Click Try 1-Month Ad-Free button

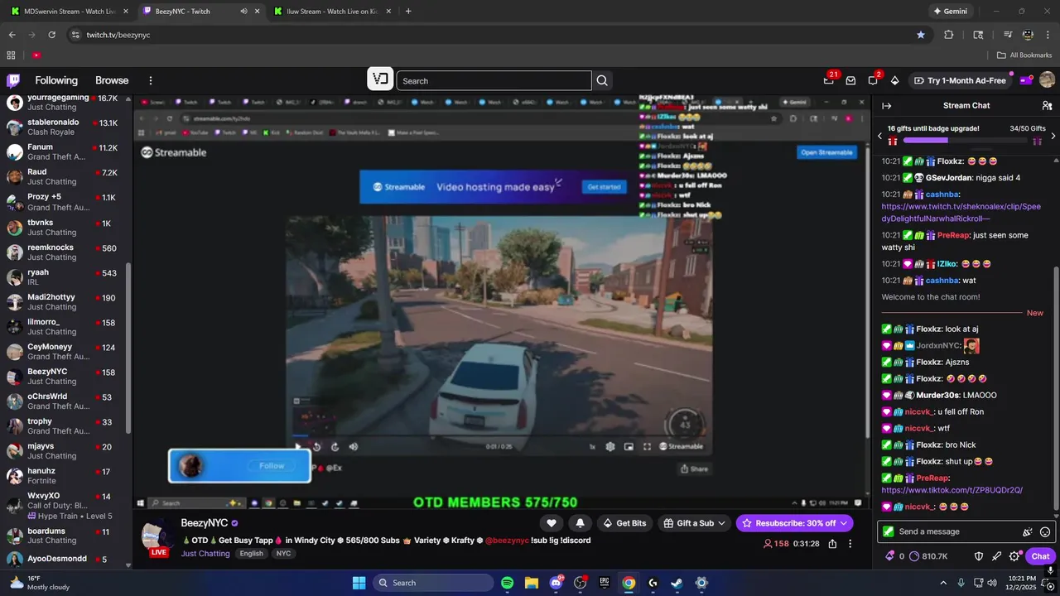coord(960,80)
